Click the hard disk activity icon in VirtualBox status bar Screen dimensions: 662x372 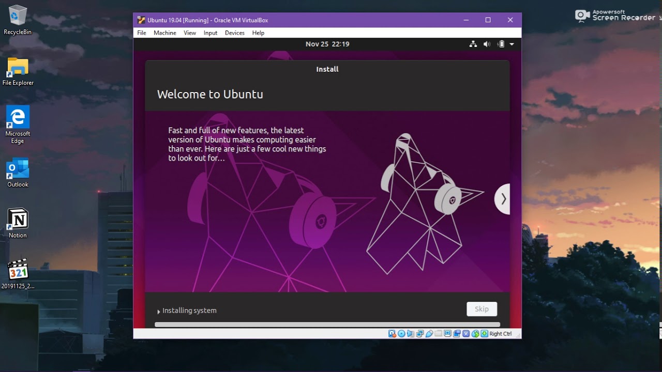(x=392, y=334)
